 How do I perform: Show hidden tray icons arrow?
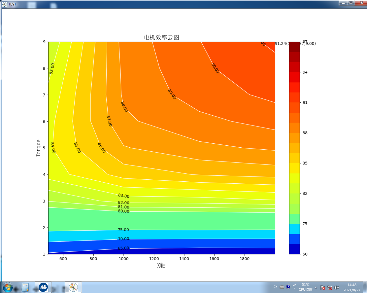[x=316, y=288]
